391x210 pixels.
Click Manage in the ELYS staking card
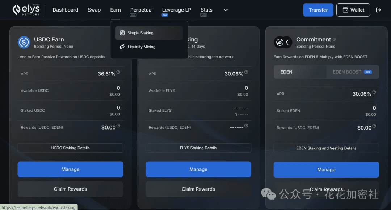(198, 169)
